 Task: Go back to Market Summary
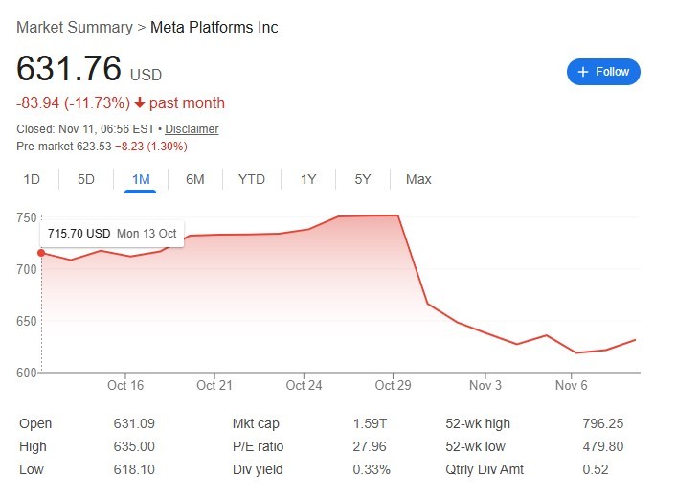tap(75, 28)
